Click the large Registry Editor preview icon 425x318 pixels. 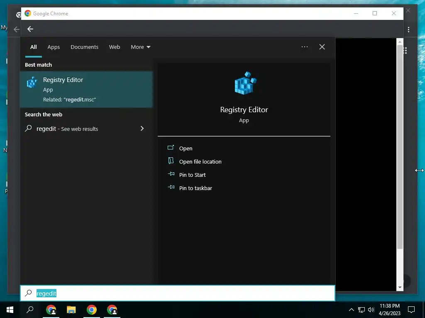[245, 83]
